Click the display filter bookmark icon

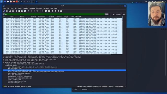point(4,14)
